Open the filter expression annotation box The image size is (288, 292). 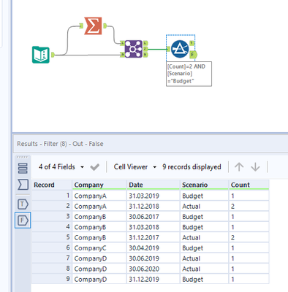coord(189,74)
